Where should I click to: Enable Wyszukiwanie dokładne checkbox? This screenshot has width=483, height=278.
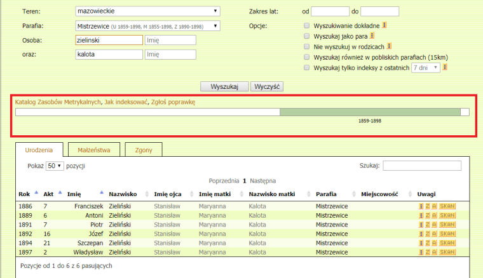tap(306, 25)
